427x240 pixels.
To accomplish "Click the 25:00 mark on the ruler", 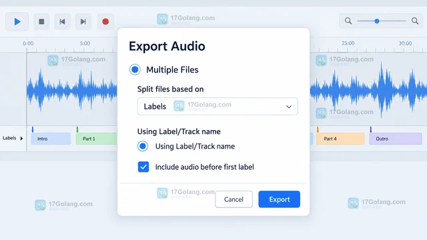I will coord(348,43).
